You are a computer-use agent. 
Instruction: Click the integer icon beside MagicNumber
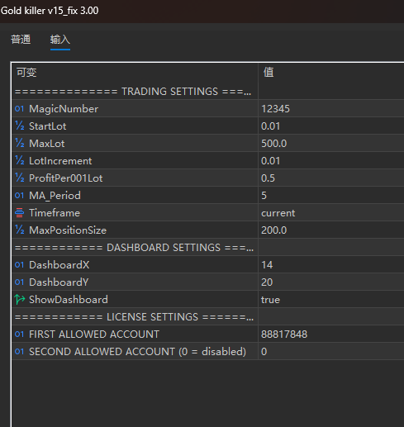click(20, 109)
